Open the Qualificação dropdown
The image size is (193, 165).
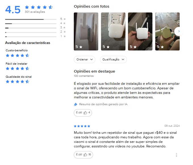click(113, 60)
